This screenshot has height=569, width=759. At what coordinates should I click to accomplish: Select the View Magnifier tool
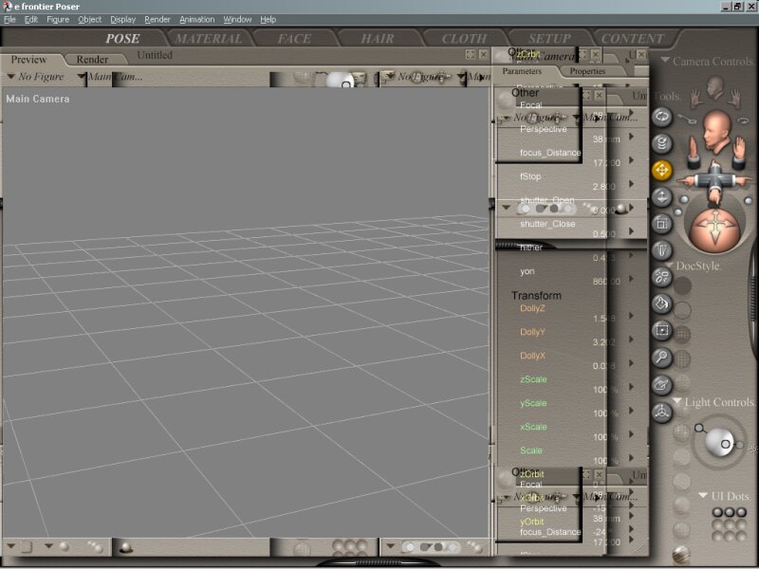662,358
